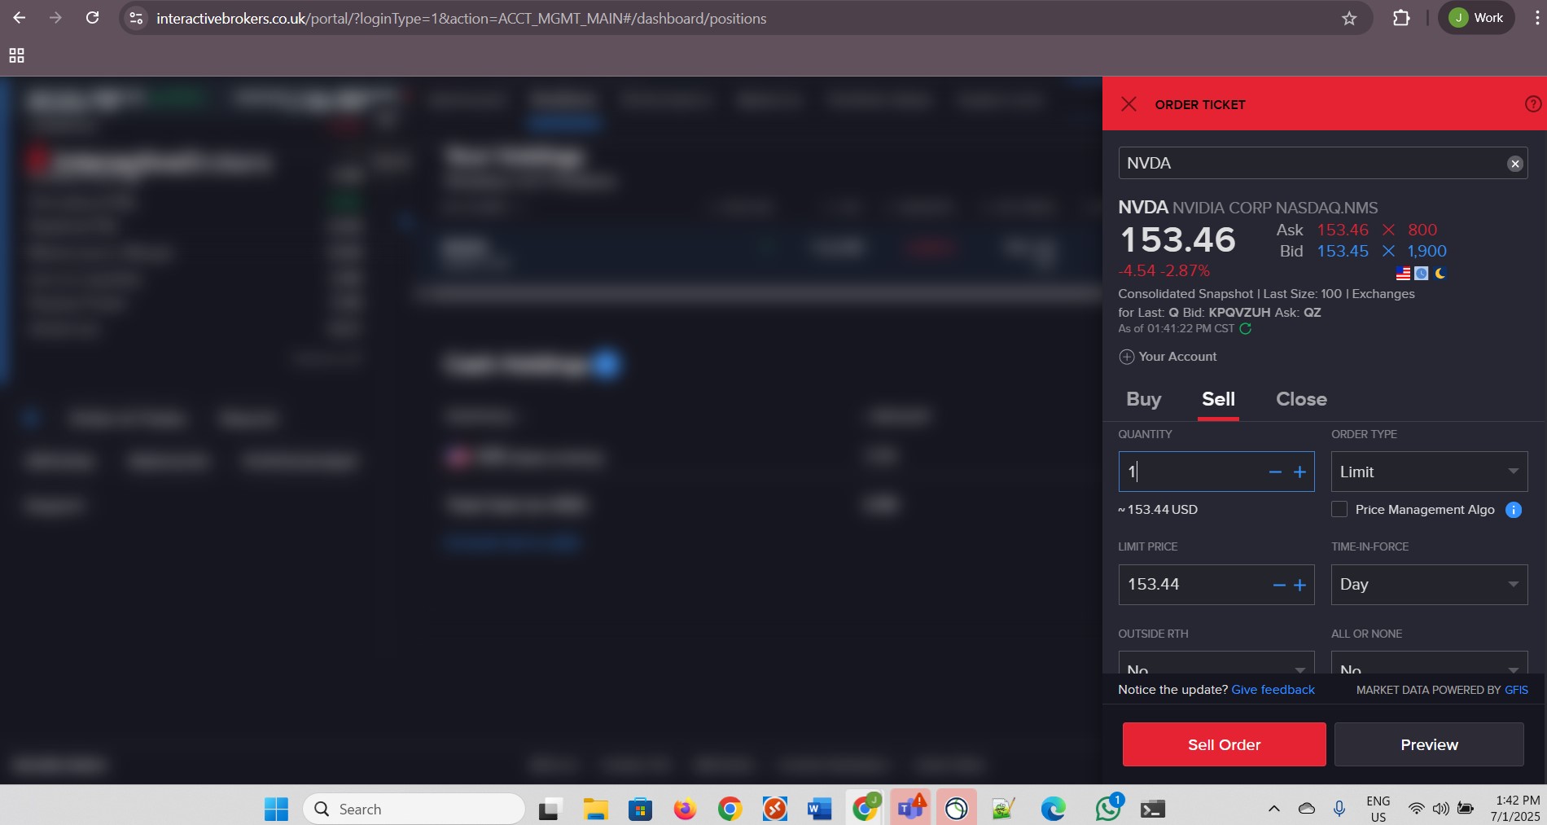
Task: Bookmark this page with the star
Action: click(1349, 18)
